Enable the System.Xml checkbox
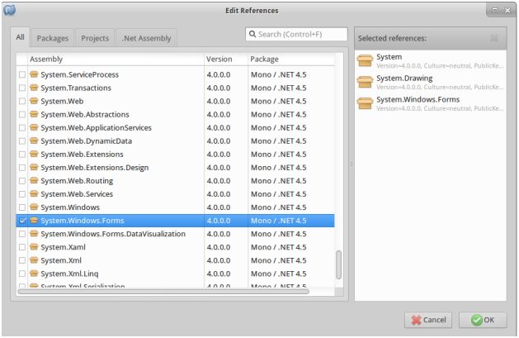This screenshot has height=338, width=519. click(x=22, y=260)
